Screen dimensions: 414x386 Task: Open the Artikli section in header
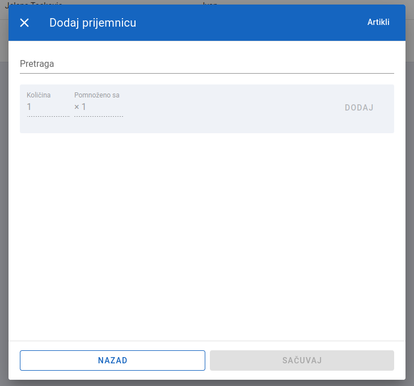pos(378,22)
